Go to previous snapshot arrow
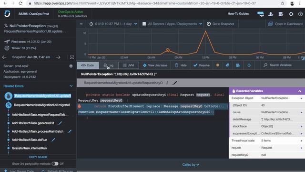This screenshot has height=172, width=305. tap(4, 57)
